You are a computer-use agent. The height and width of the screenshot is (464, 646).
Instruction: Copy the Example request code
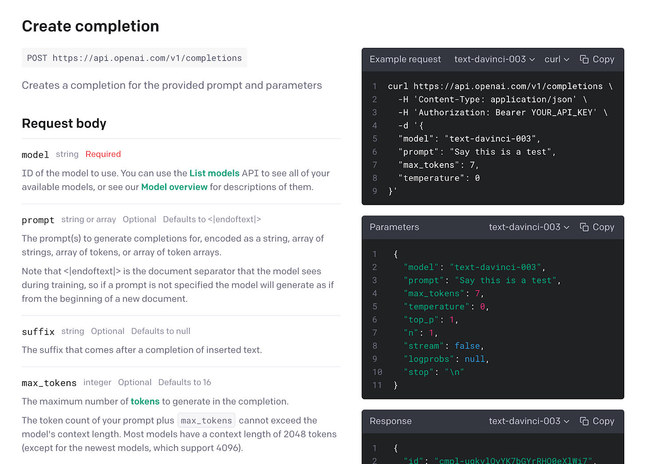[x=597, y=59]
